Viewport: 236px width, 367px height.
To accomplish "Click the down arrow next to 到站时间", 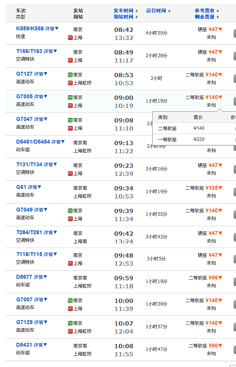I will [x=136, y=17].
